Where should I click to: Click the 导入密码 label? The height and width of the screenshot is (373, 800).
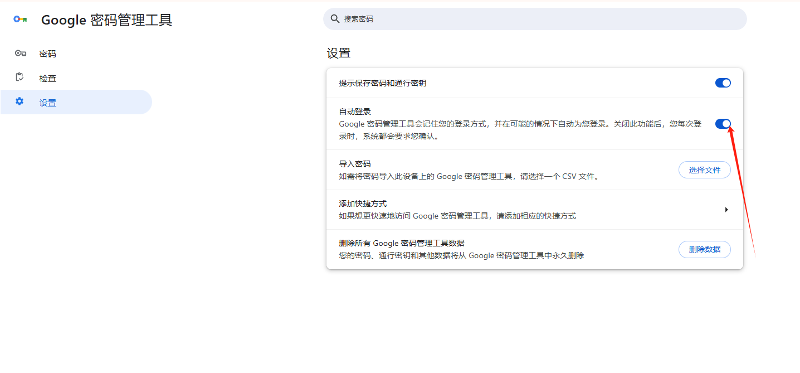click(x=355, y=164)
